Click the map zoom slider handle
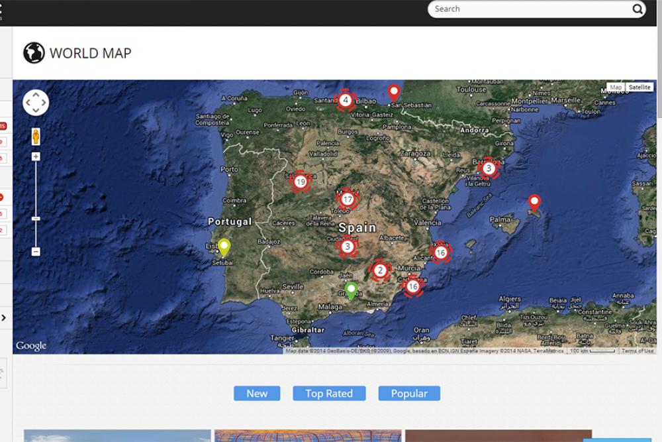Image resolution: width=662 pixels, height=442 pixels. (x=36, y=219)
